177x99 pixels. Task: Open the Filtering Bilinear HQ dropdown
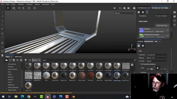coord(157,58)
